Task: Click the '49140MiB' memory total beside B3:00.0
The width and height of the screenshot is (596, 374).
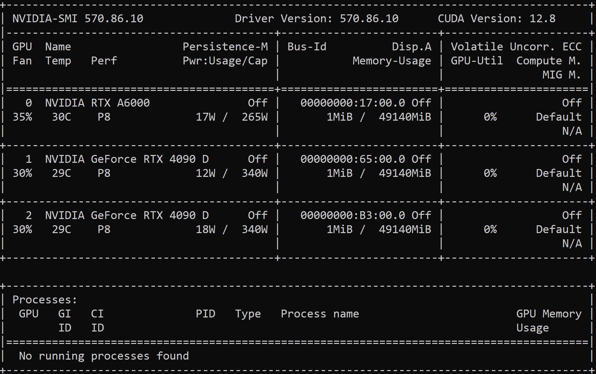Action: (405, 229)
